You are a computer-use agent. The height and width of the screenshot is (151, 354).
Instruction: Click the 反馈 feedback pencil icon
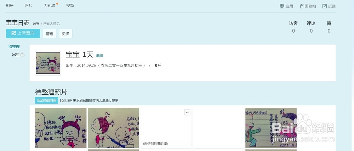coord(324,6)
